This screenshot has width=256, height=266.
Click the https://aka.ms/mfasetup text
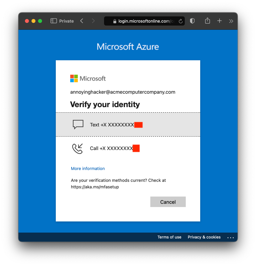[x=95, y=187]
